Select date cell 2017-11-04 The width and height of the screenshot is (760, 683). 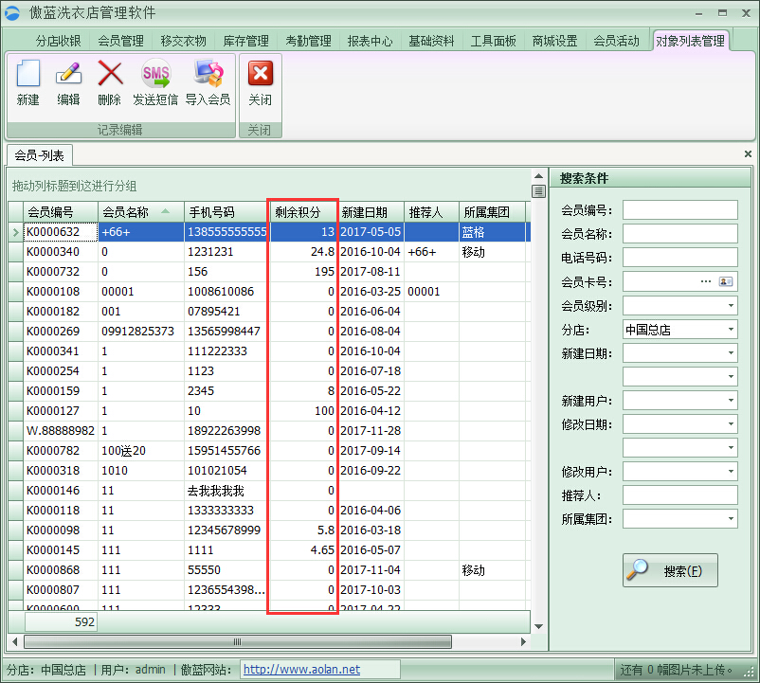click(x=371, y=569)
